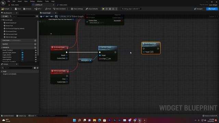This screenshot has height=123, width=219.
Task: Open play options from the three-dot icon
Action: 116,9
